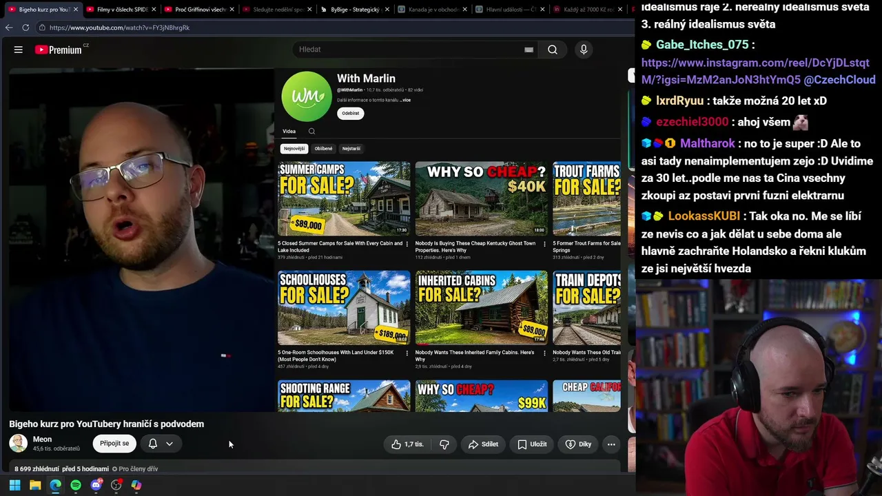Click the video title 'Bigeho kurz pro YouTubery'
The image size is (882, 496).
pos(106,424)
